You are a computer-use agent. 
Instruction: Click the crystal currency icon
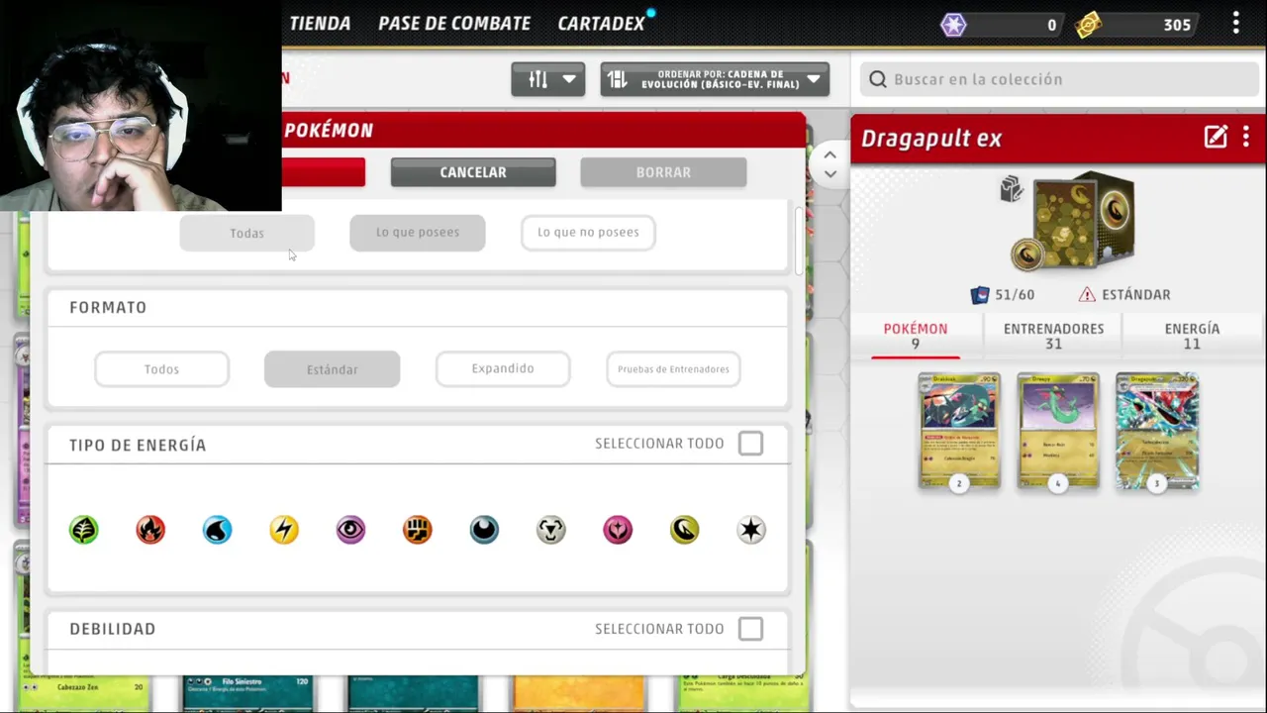pyautogui.click(x=953, y=25)
